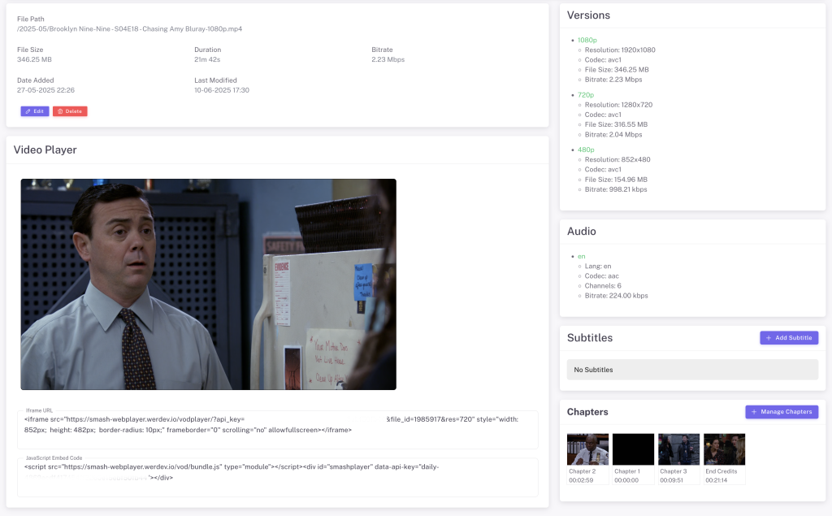The width and height of the screenshot is (832, 516).
Task: Click Last Modified value 10-06-2025 17:30
Action: click(222, 90)
